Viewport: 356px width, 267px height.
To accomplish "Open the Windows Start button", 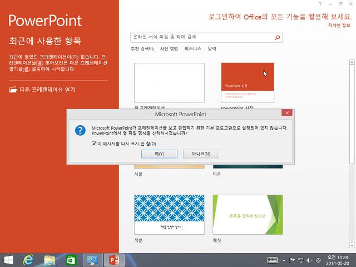I will (9, 260).
